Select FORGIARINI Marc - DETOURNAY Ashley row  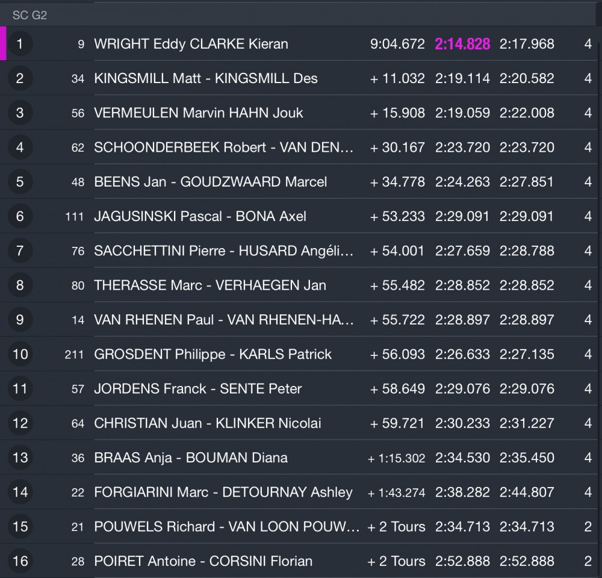223,492
